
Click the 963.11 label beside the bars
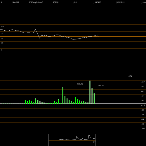click(x=101, y=86)
